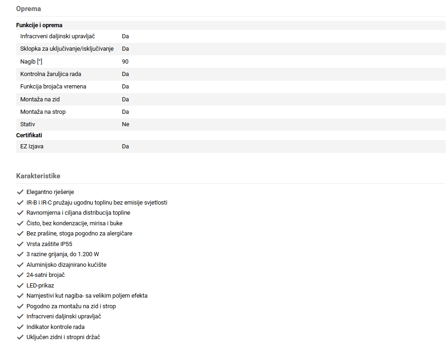Click the checkmark beside Elegantno rješenje
Screen dimensions: 448x346
(x=20, y=192)
